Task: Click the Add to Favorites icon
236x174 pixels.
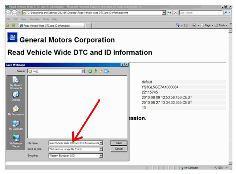Action: (14, 25)
